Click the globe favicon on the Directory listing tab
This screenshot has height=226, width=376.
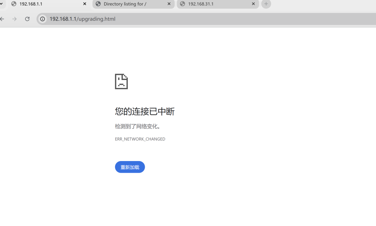[x=98, y=4]
